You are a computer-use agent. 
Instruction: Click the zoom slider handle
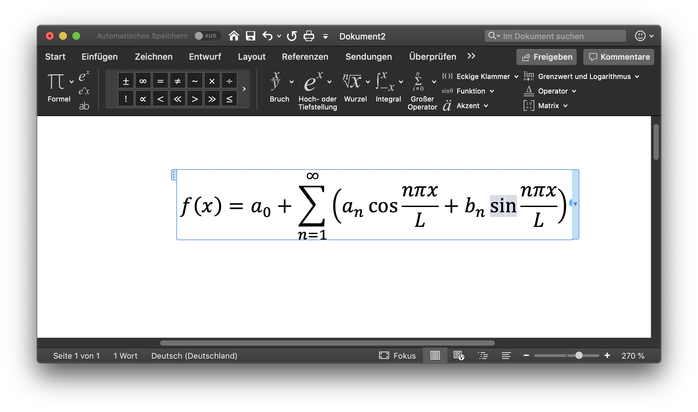pos(579,356)
